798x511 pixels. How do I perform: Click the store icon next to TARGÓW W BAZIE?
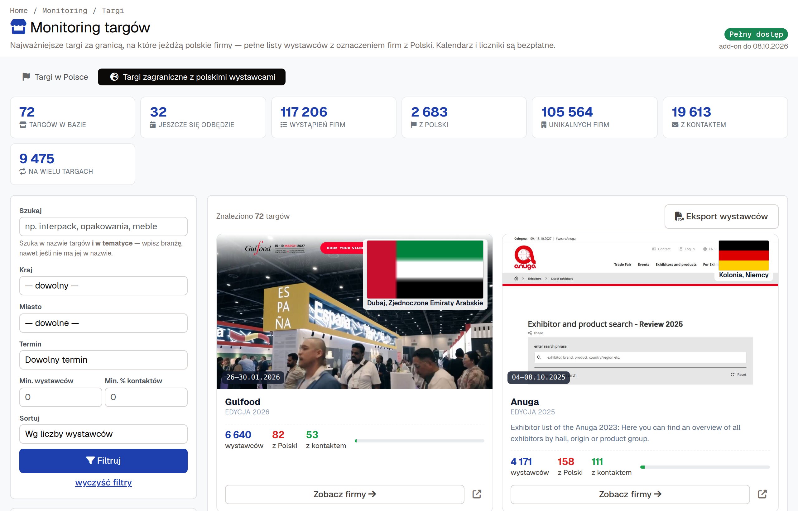point(23,125)
